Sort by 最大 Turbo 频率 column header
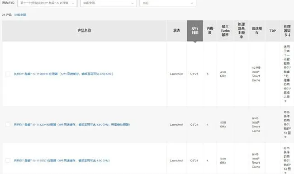Screen dimensions: 294x174 pos(225,31)
